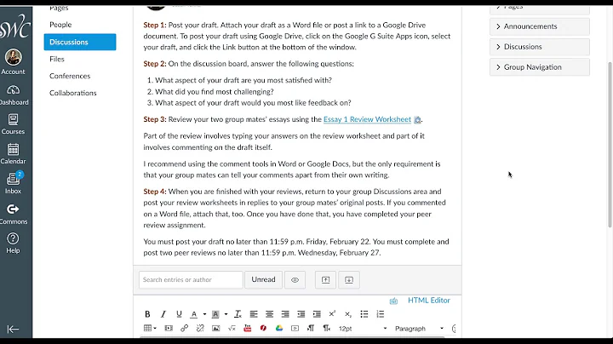Viewport: 613px width, 344px height.
Task: Center align text
Action: (269, 314)
